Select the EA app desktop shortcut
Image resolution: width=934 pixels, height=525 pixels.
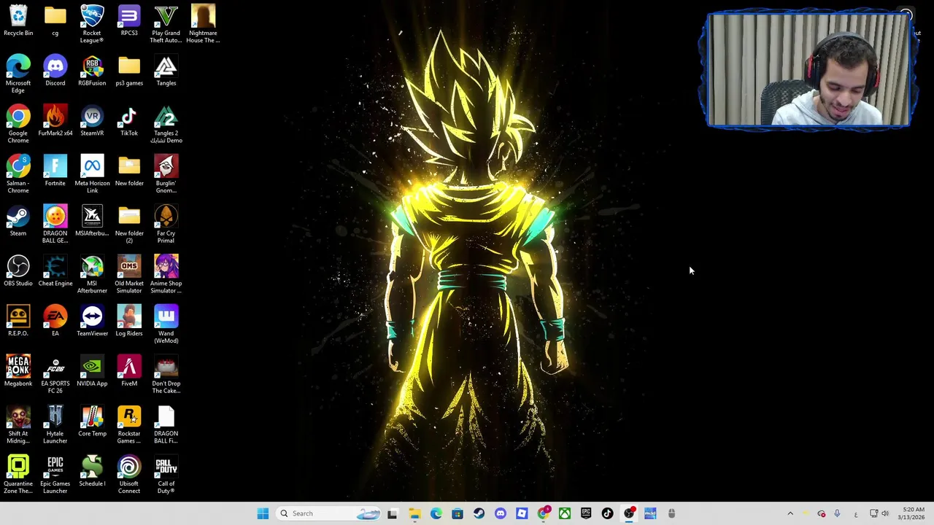click(55, 321)
